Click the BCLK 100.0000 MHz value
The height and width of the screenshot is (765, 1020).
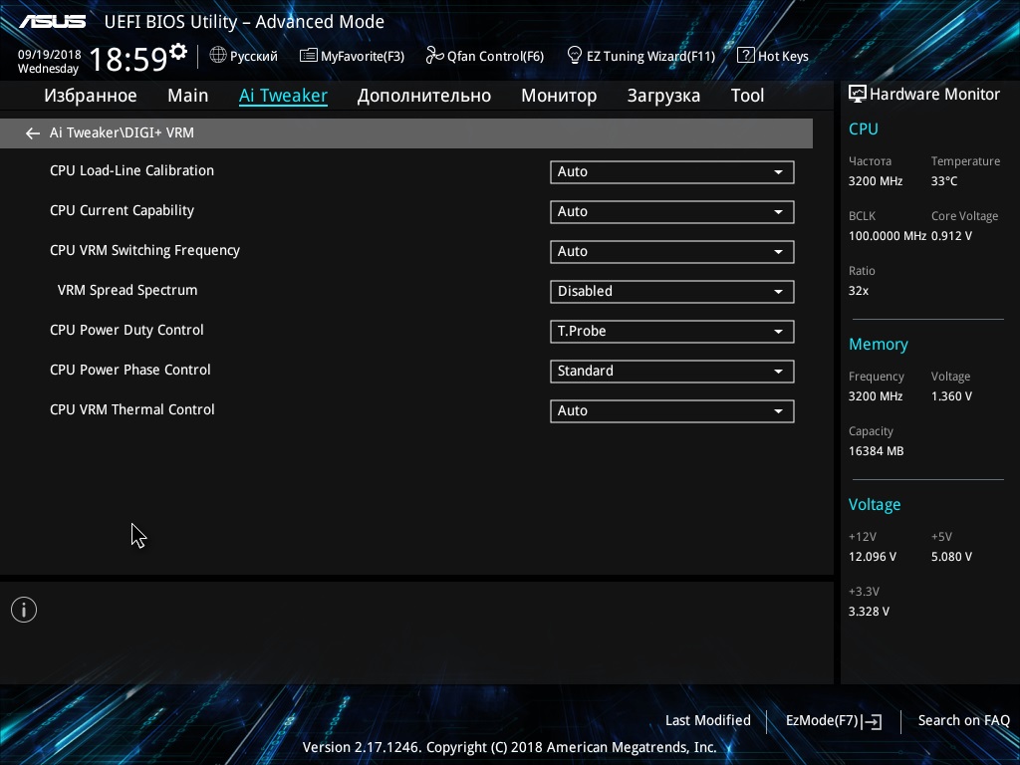[x=888, y=236]
